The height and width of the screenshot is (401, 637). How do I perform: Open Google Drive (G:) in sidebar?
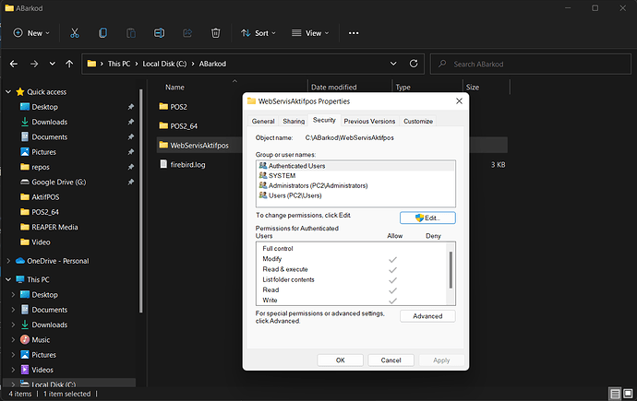59,182
